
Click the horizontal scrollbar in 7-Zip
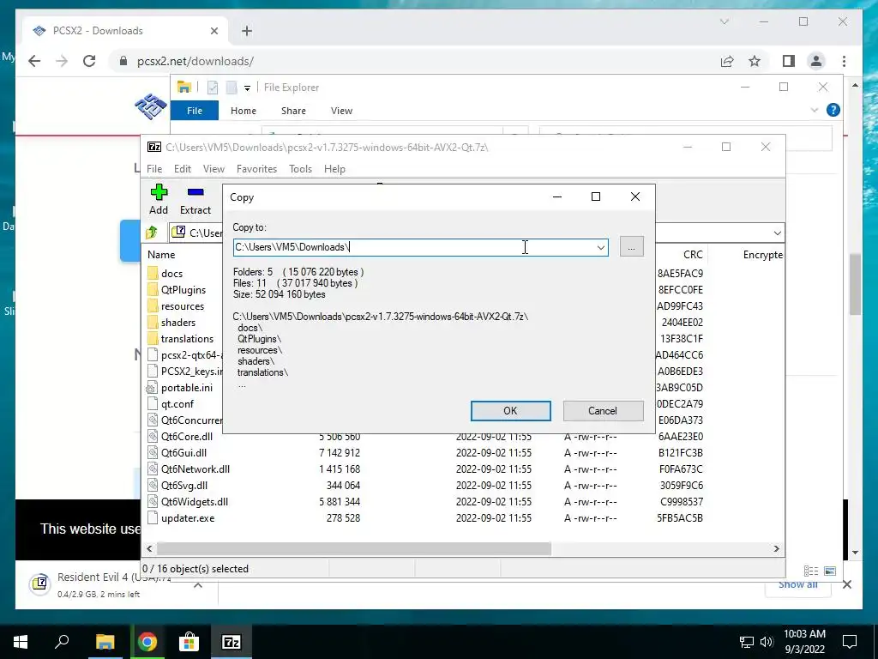coord(354,548)
